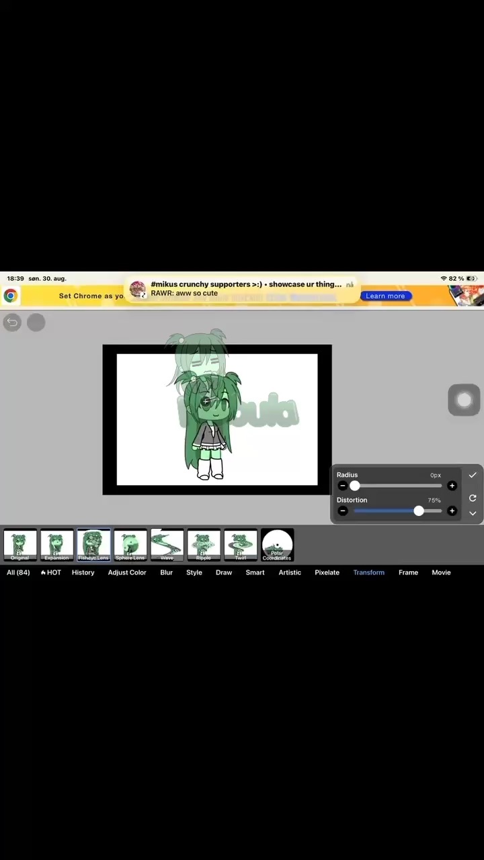Open the Frame filter category
The image size is (484, 860).
pyautogui.click(x=409, y=572)
